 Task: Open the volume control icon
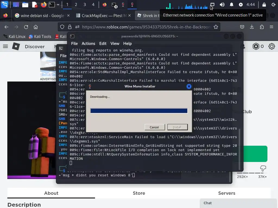click(222, 5)
